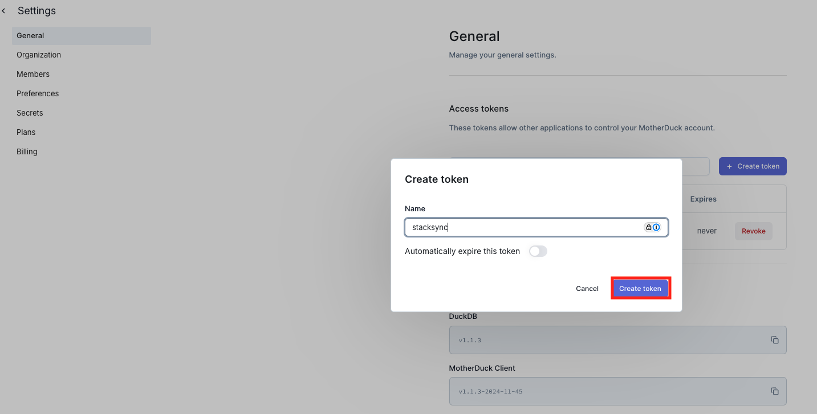Image resolution: width=817 pixels, height=414 pixels.
Task: Copy the MotherDuck Client version
Action: pyautogui.click(x=774, y=391)
